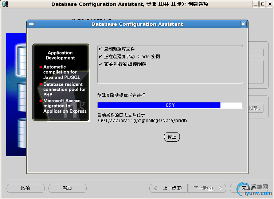
Task: Click the Application Development banner heading
Action: (60, 55)
